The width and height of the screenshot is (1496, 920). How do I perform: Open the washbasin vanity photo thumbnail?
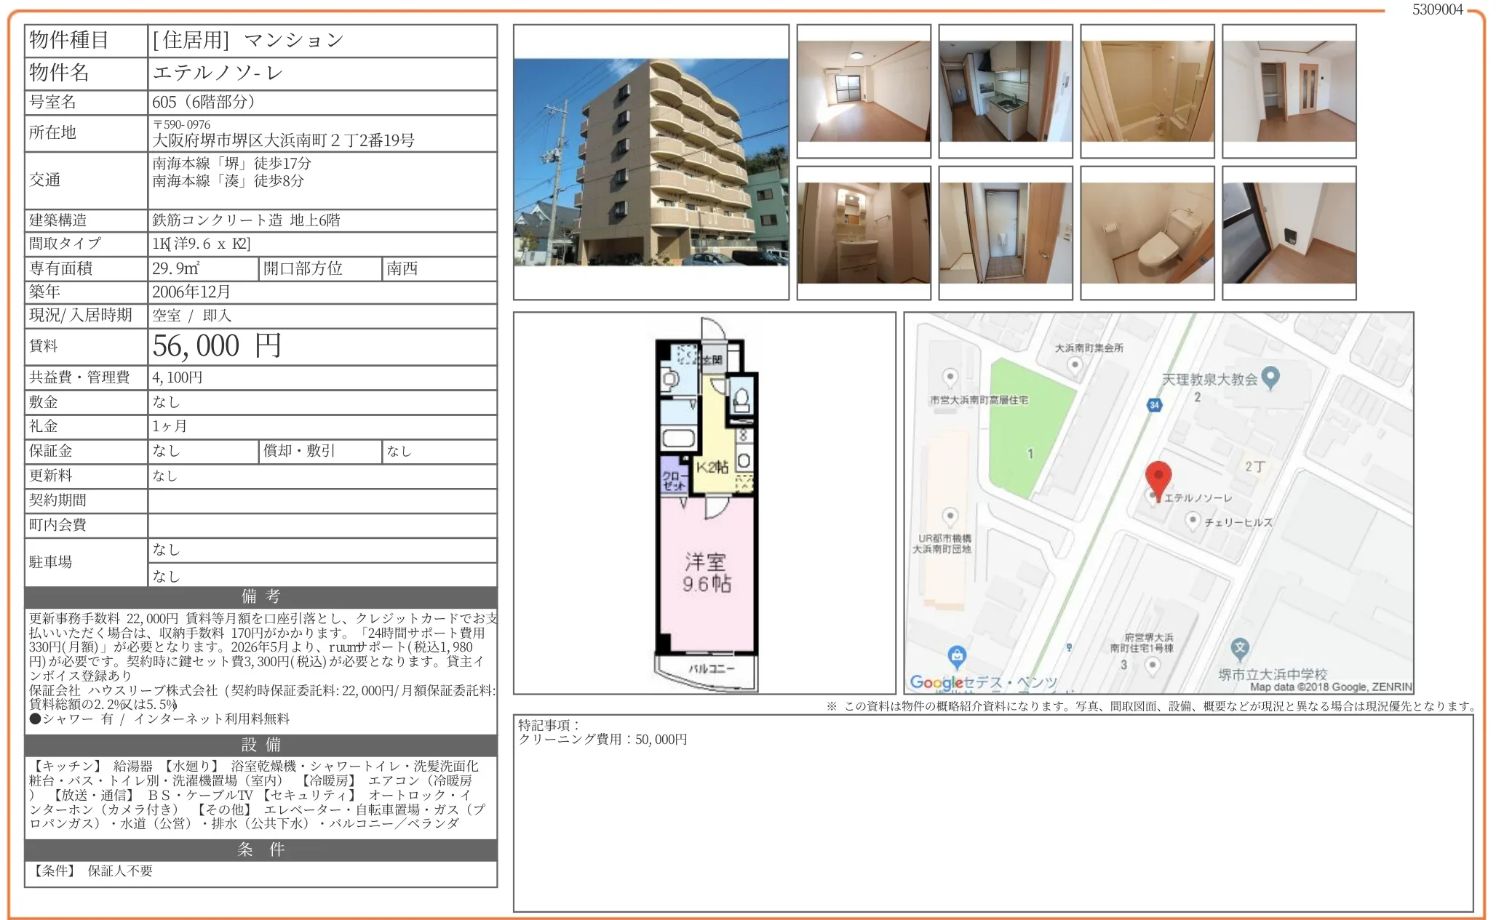(863, 233)
